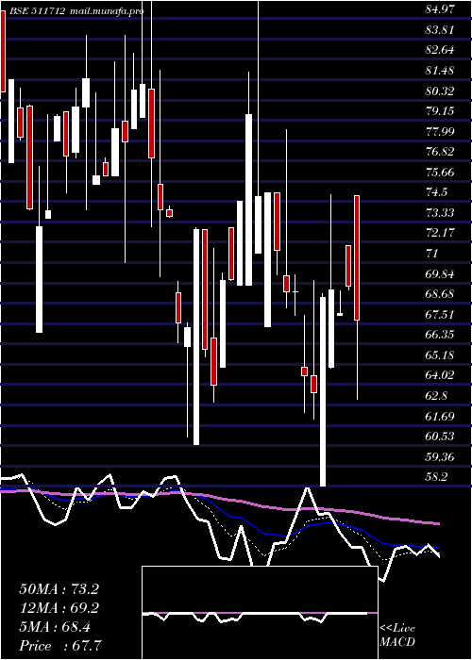Image resolution: width=472 pixels, height=660 pixels.
Task: Click the 80.32 price axis label
Action: (440, 91)
